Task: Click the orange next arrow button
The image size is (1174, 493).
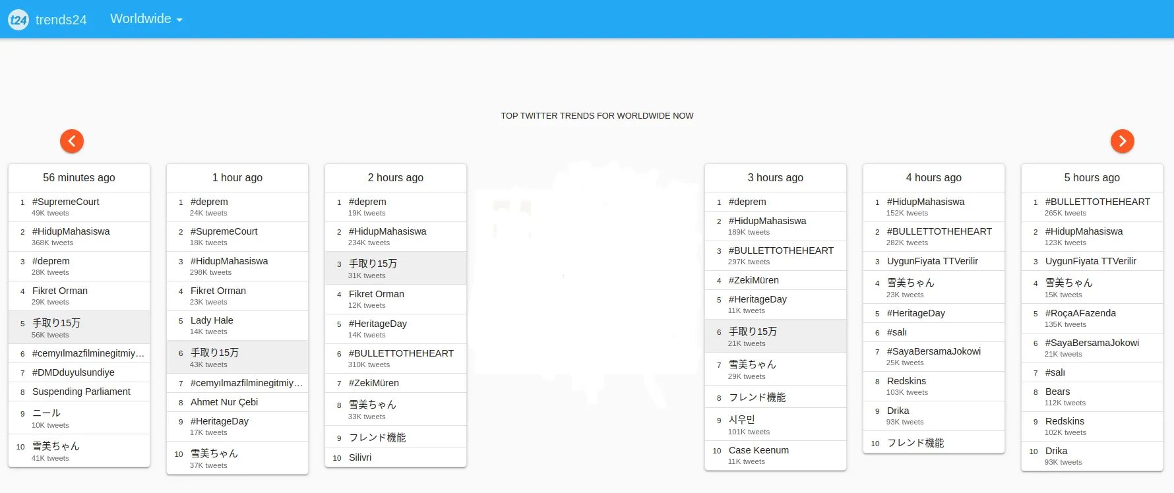Action: coord(1123,141)
